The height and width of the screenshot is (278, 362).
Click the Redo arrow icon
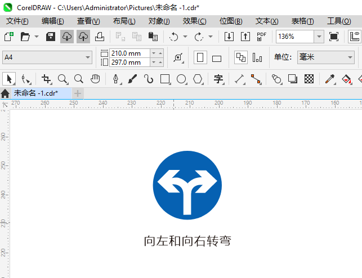199,37
